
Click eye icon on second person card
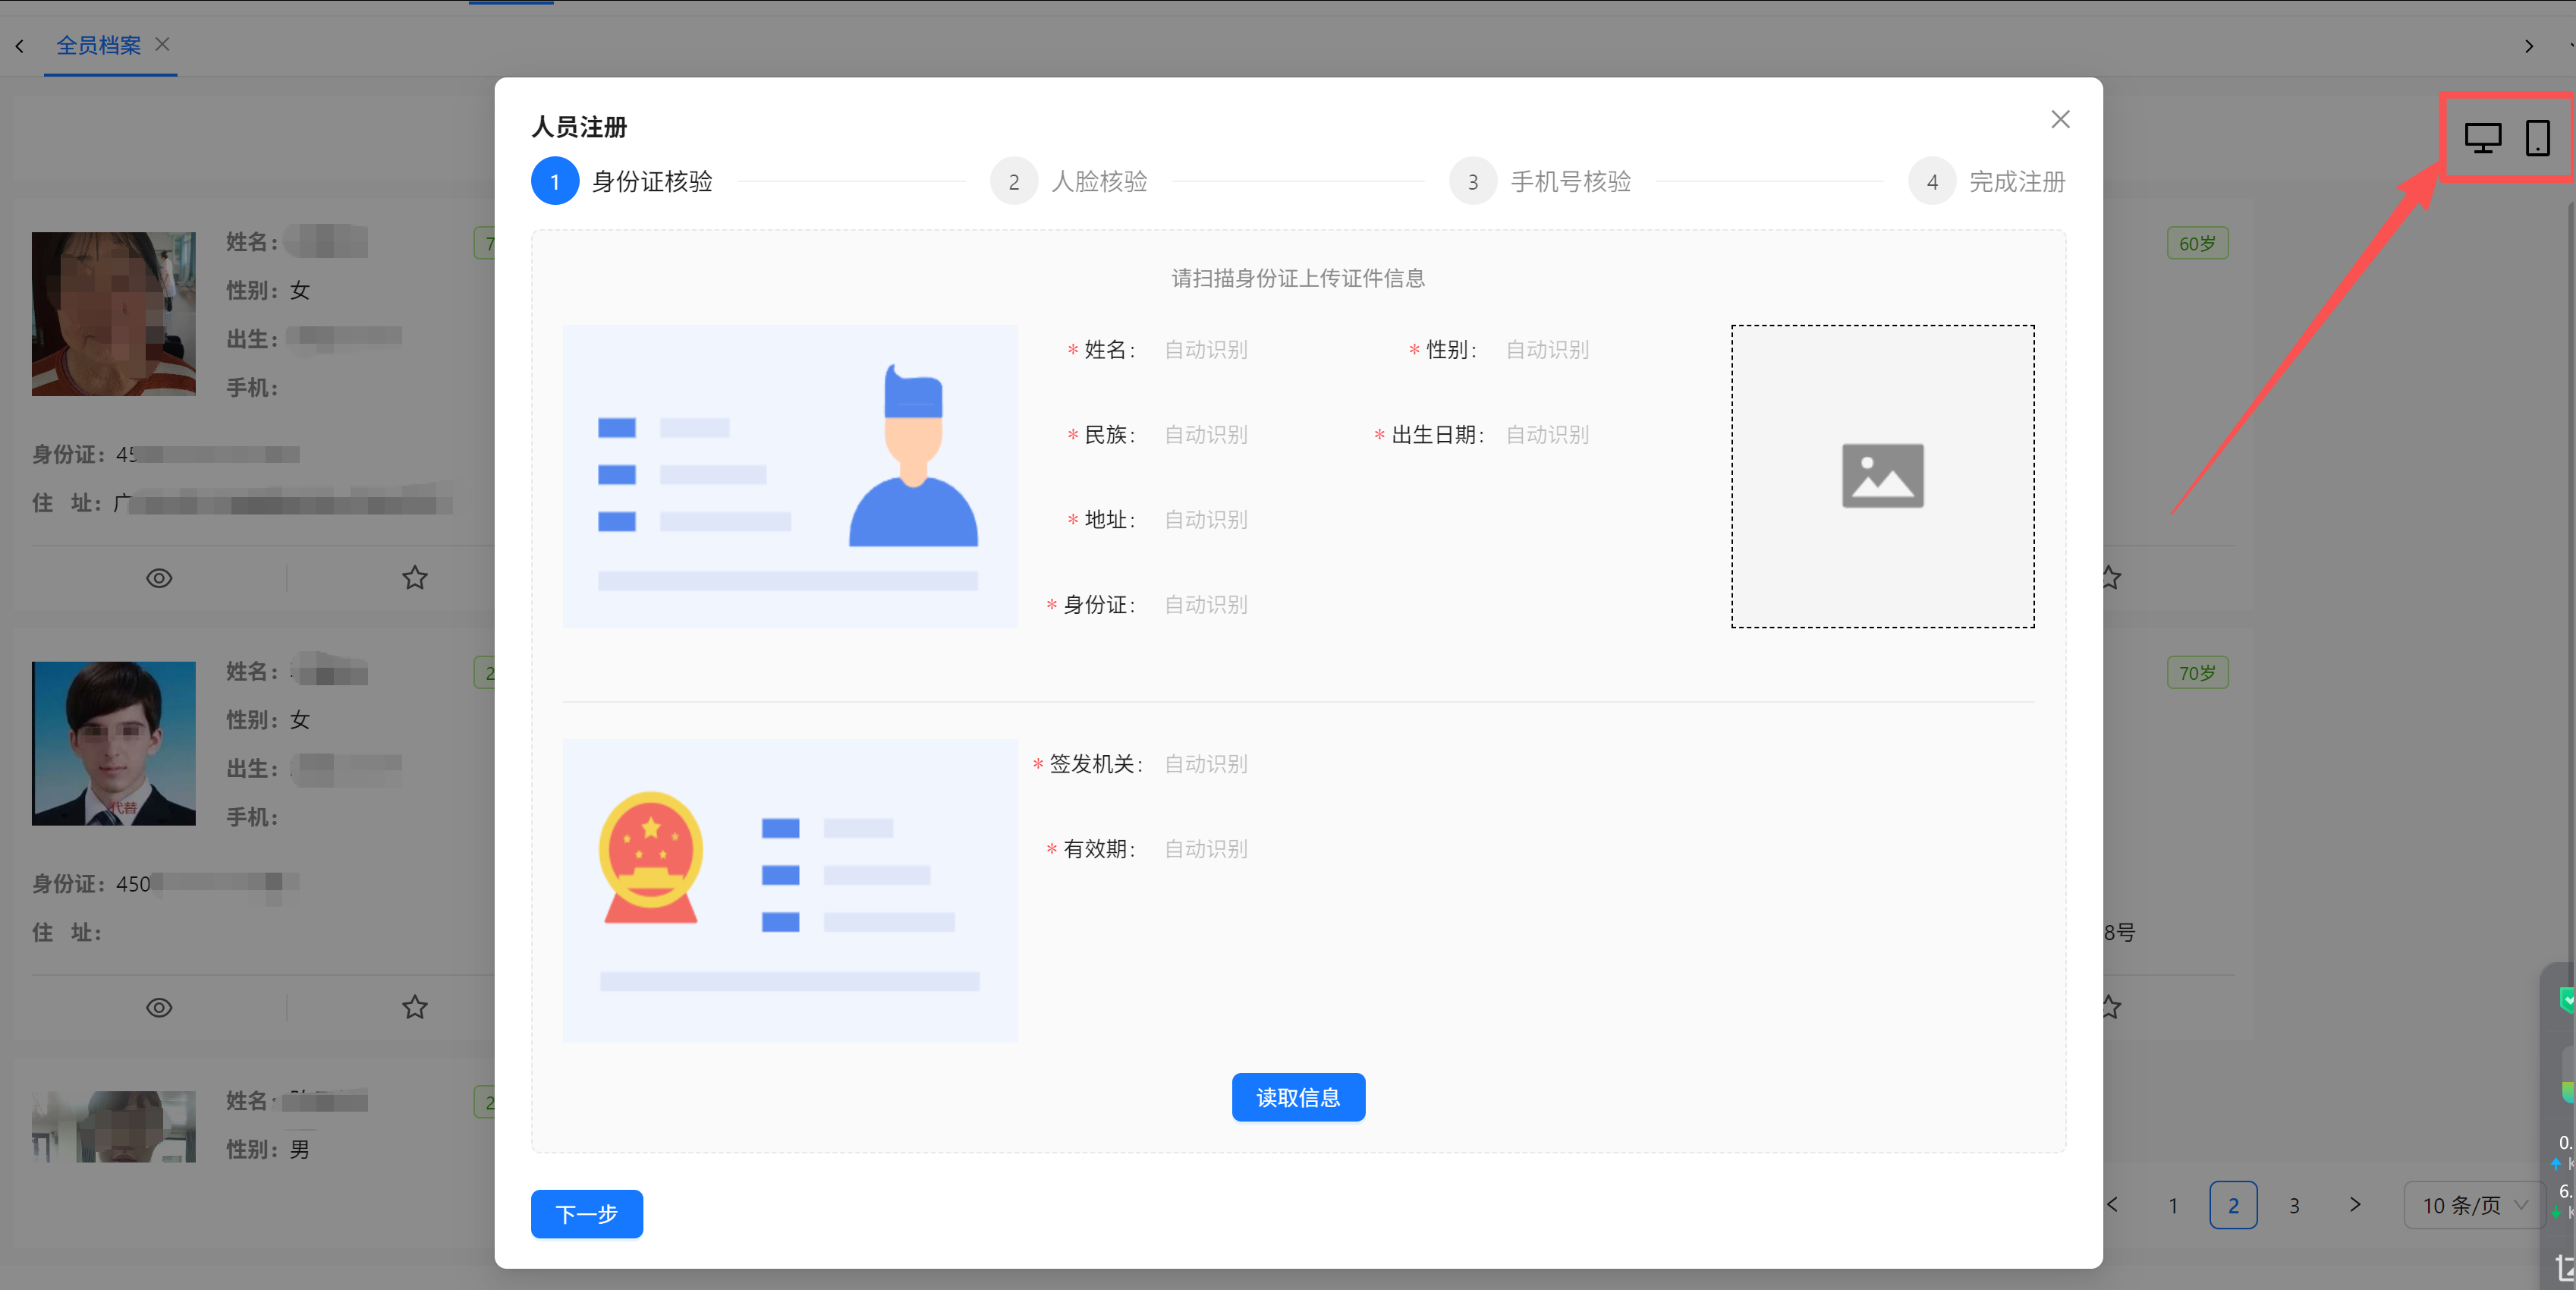pos(159,1007)
